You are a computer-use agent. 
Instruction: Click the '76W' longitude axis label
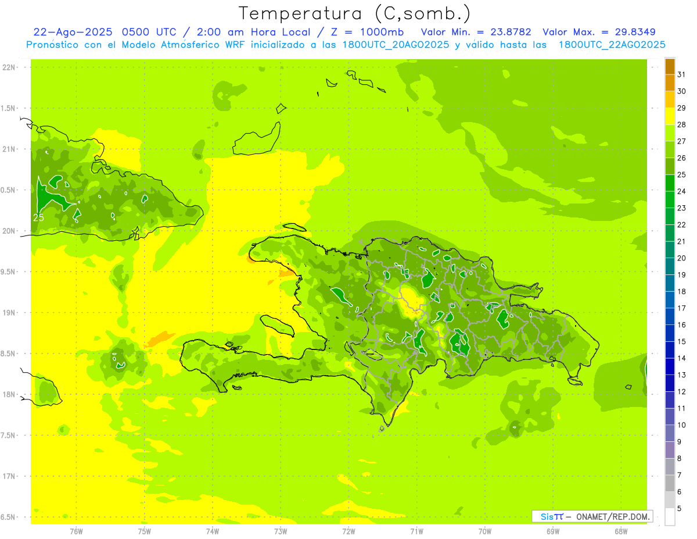[x=76, y=531]
